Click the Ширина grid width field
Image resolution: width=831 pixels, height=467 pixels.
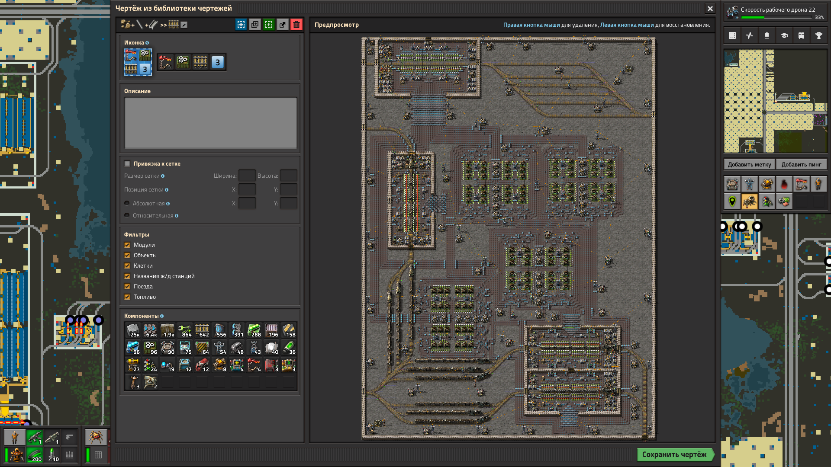coord(247,176)
